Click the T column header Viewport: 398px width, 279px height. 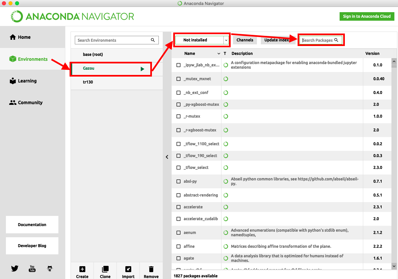225,54
